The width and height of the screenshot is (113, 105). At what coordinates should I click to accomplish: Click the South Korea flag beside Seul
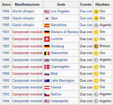[47, 18]
